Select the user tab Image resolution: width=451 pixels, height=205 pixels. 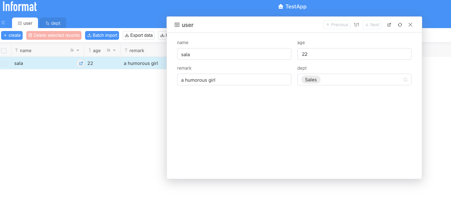(x=25, y=23)
